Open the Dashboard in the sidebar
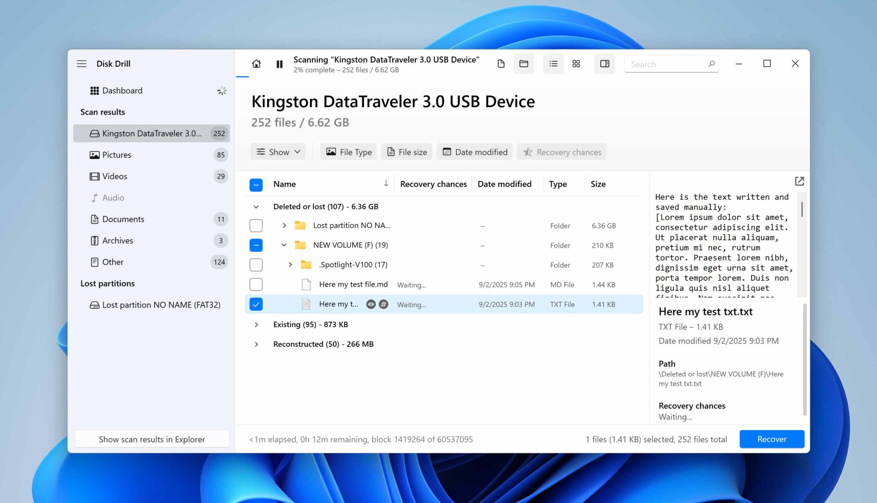This screenshot has height=503, width=877. (x=122, y=90)
